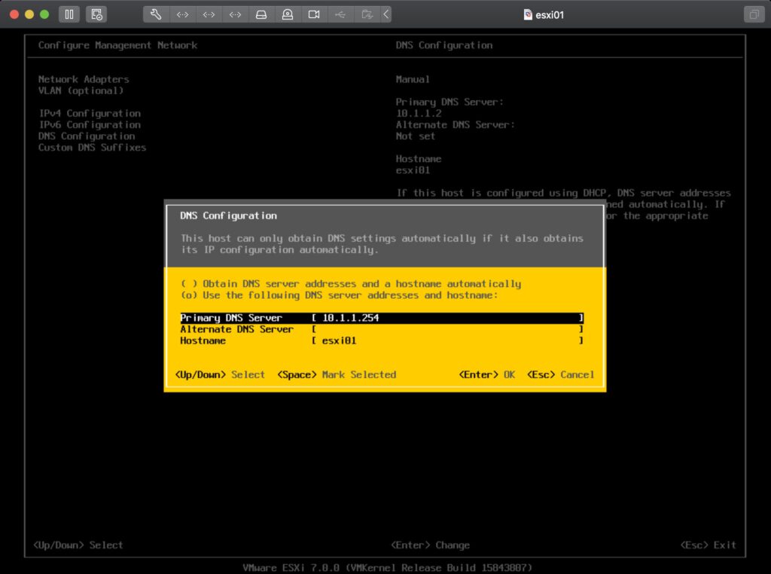Select DNS Configuration menu entry
The image size is (771, 574).
87,136
